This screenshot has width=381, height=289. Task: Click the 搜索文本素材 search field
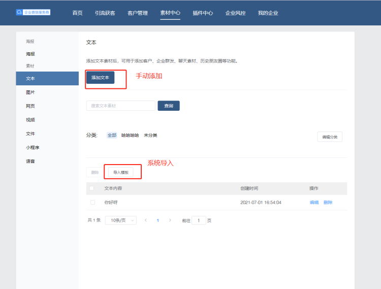click(120, 106)
